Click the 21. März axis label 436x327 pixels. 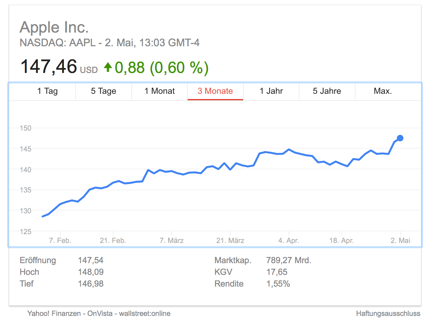pos(230,240)
